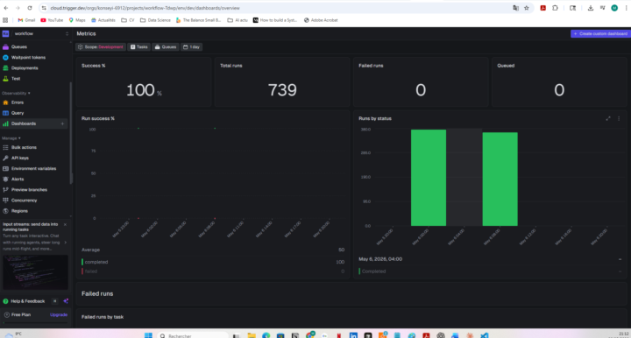Add a new dashboard with plus icon
The image size is (631, 338).
(62, 123)
